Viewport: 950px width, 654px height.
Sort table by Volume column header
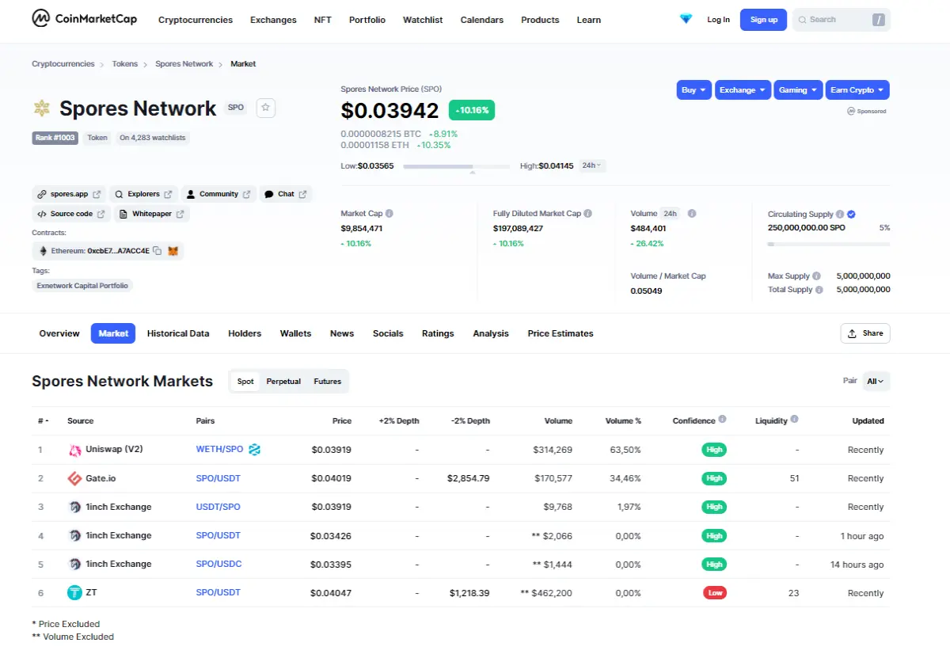(x=558, y=421)
